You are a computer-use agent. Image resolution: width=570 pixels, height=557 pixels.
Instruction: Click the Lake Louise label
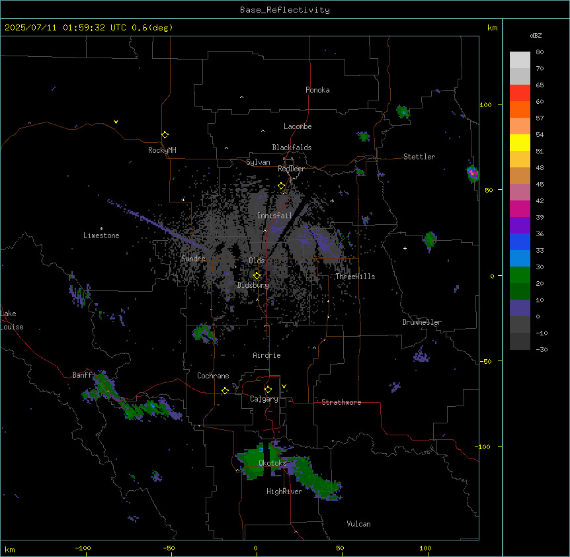(12, 320)
